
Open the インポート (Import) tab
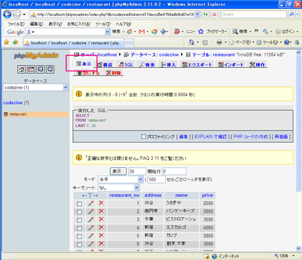231,64
